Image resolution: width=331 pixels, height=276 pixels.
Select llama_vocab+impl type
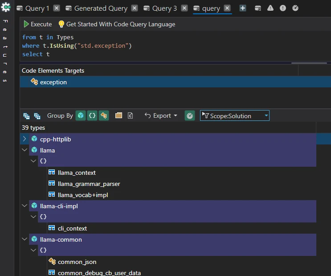[x=83, y=195]
